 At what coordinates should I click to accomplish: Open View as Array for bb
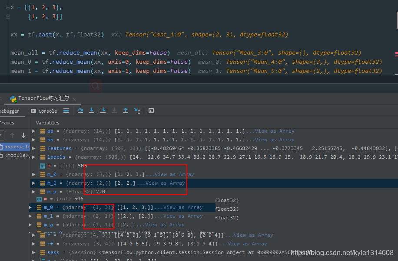click(x=275, y=140)
